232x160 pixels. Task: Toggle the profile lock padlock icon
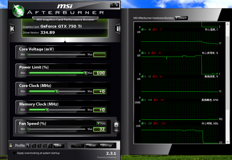tap(11, 145)
